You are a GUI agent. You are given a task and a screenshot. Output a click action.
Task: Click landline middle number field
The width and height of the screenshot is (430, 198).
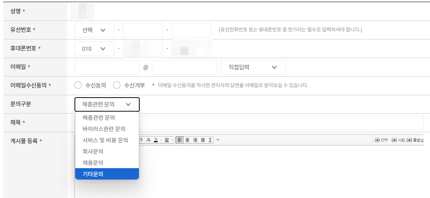pyautogui.click(x=143, y=30)
